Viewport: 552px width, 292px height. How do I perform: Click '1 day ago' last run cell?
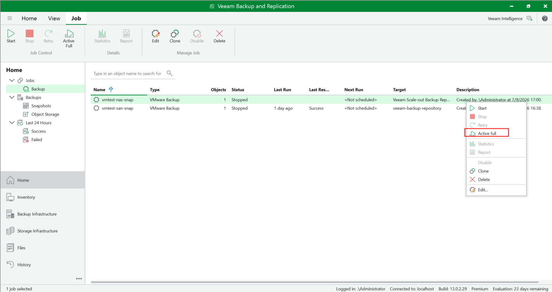tap(283, 108)
